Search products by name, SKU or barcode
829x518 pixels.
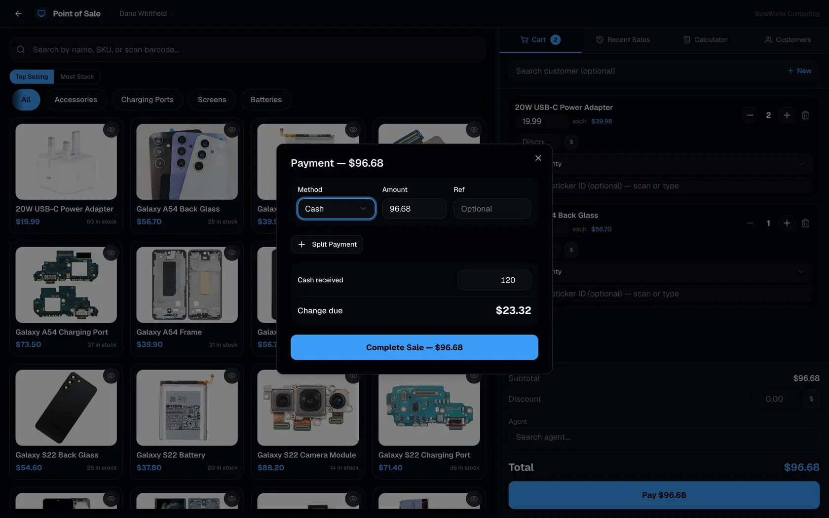[x=248, y=49]
